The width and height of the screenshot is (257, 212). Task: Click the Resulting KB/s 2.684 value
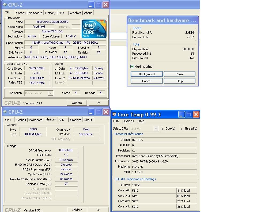pyautogui.click(x=190, y=33)
